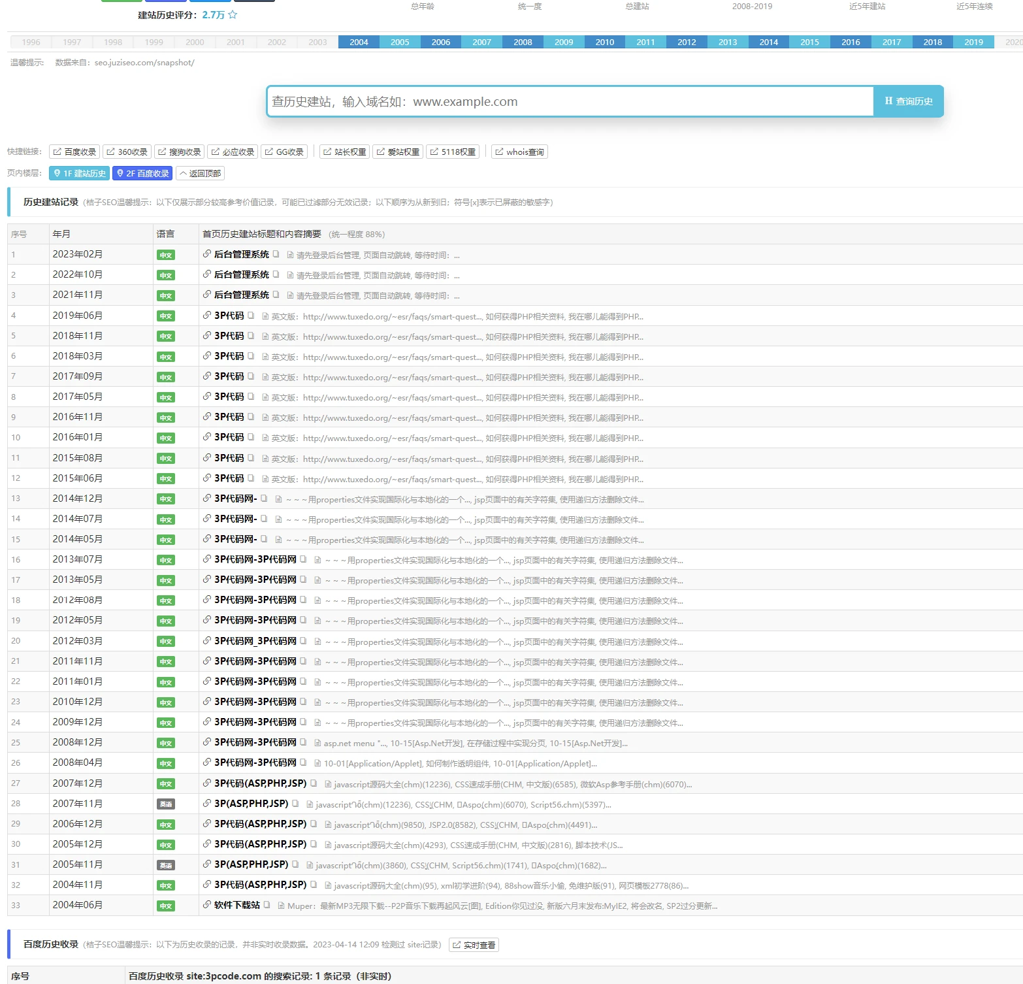Click the star icon beside 2.7万 score
Viewport: 1023px width, 984px height.
[x=233, y=14]
